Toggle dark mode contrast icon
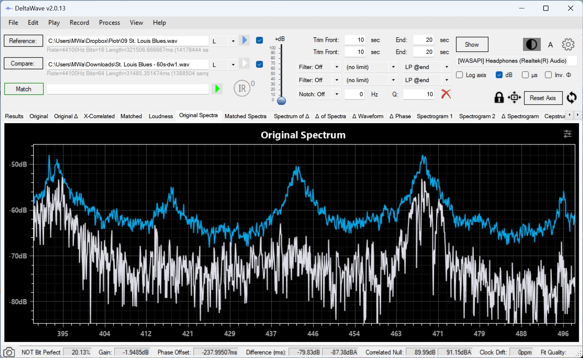 coord(531,44)
